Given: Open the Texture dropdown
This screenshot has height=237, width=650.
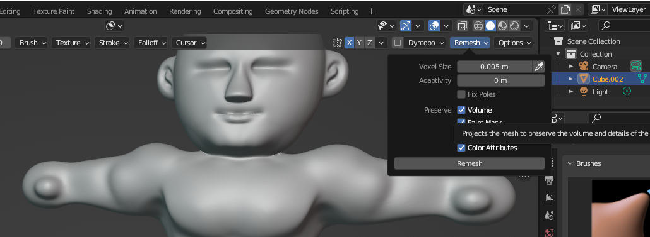Looking at the screenshot, I should coord(71,43).
